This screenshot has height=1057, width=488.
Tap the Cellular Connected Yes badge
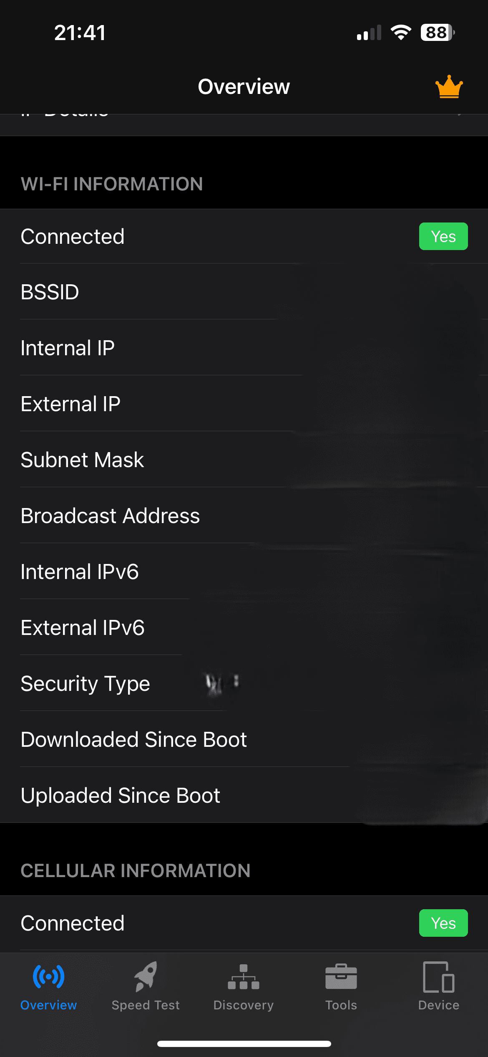click(x=443, y=923)
